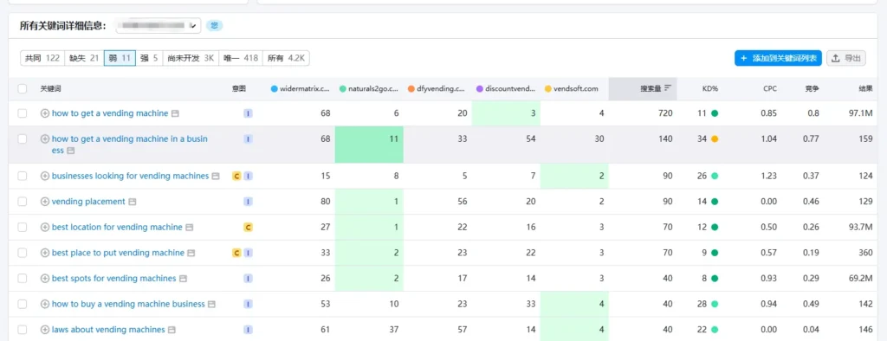
Task: Sort by the CPC column header
Action: (x=769, y=89)
